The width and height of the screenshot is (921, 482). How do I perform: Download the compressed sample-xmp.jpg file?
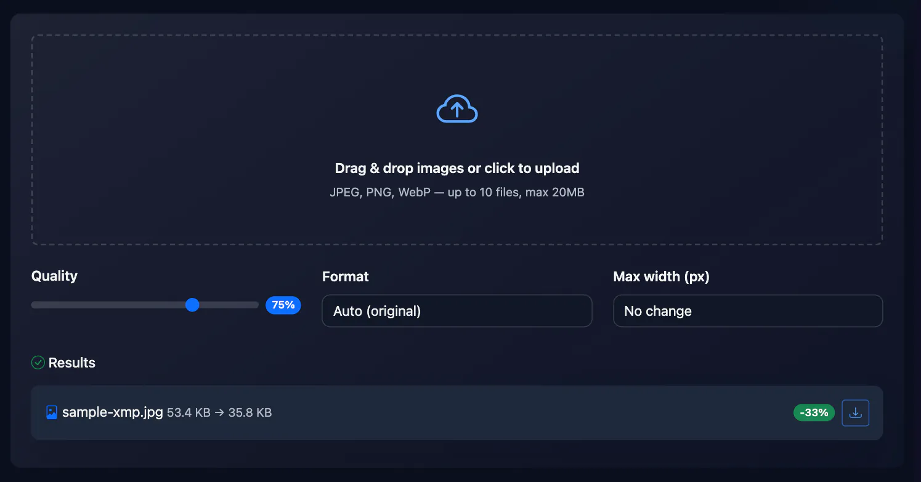855,413
